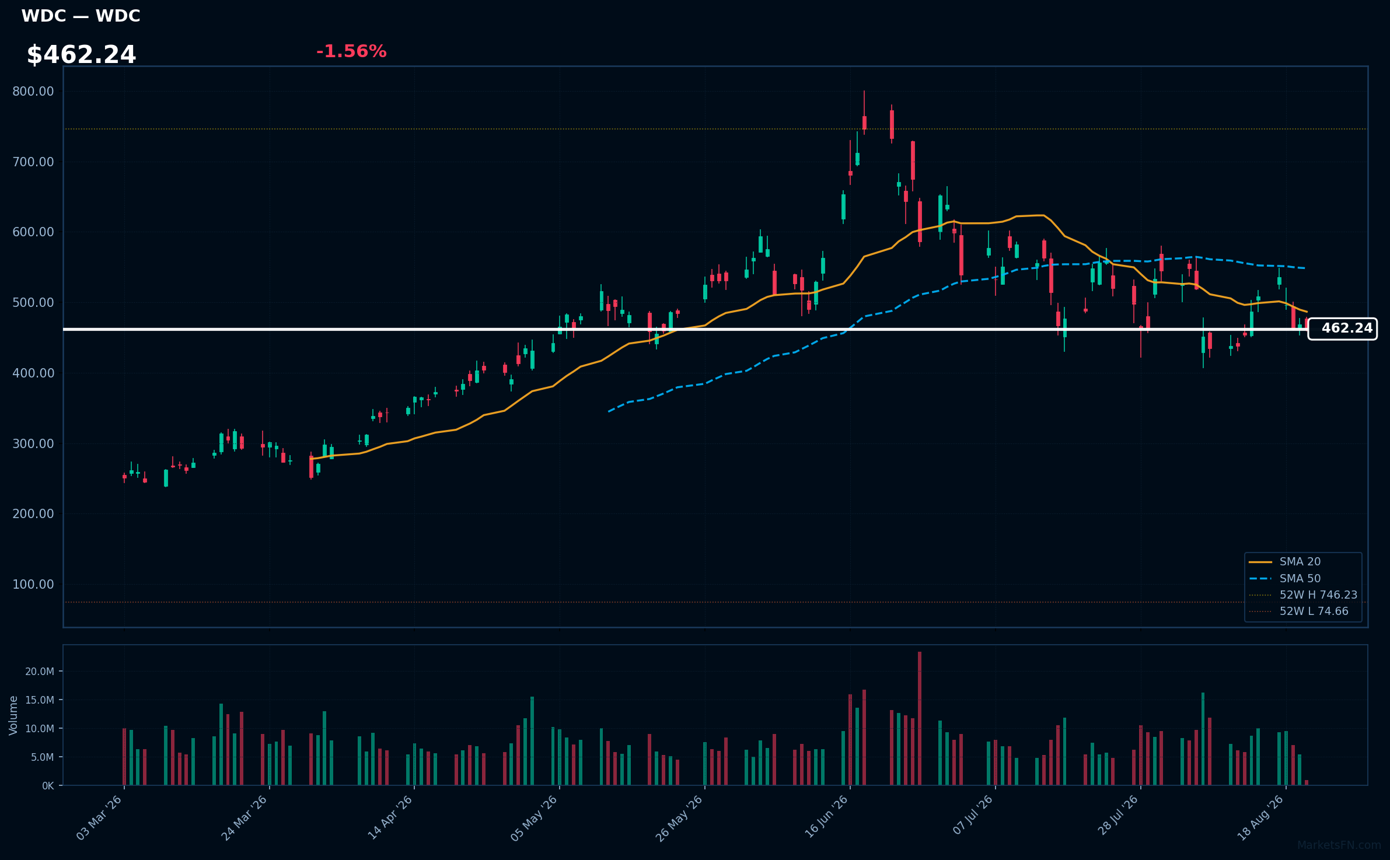The image size is (1390, 860).
Task: Click the 07 Jul '26 date label
Action: [973, 815]
